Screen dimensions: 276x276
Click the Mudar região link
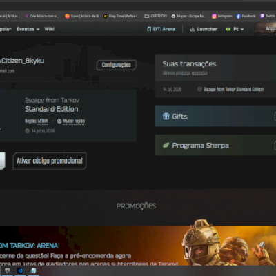74,121
